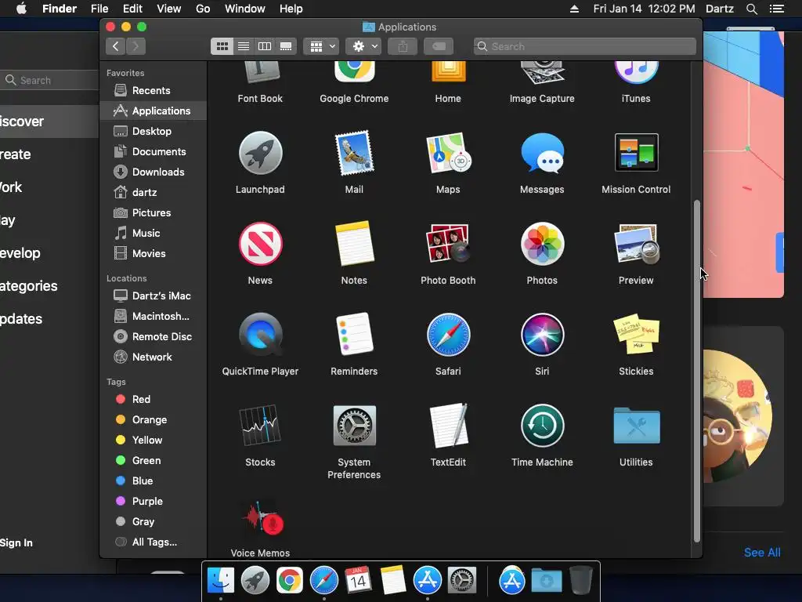Click the Share toolbar button
802x602 pixels.
(x=403, y=46)
